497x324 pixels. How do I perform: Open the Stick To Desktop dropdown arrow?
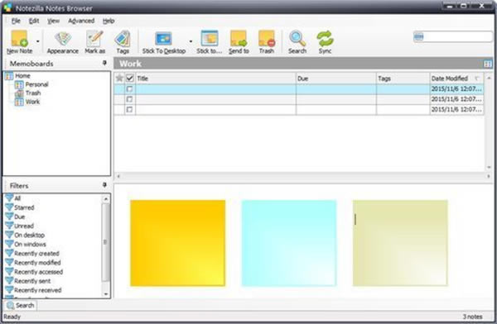[191, 41]
